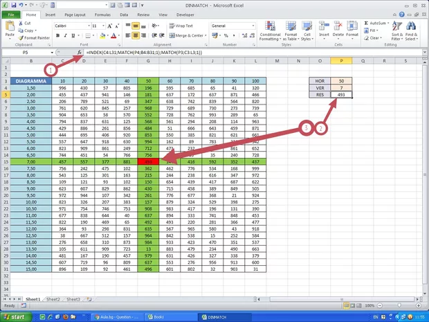Click the Increase Decimal icon

[244, 35]
